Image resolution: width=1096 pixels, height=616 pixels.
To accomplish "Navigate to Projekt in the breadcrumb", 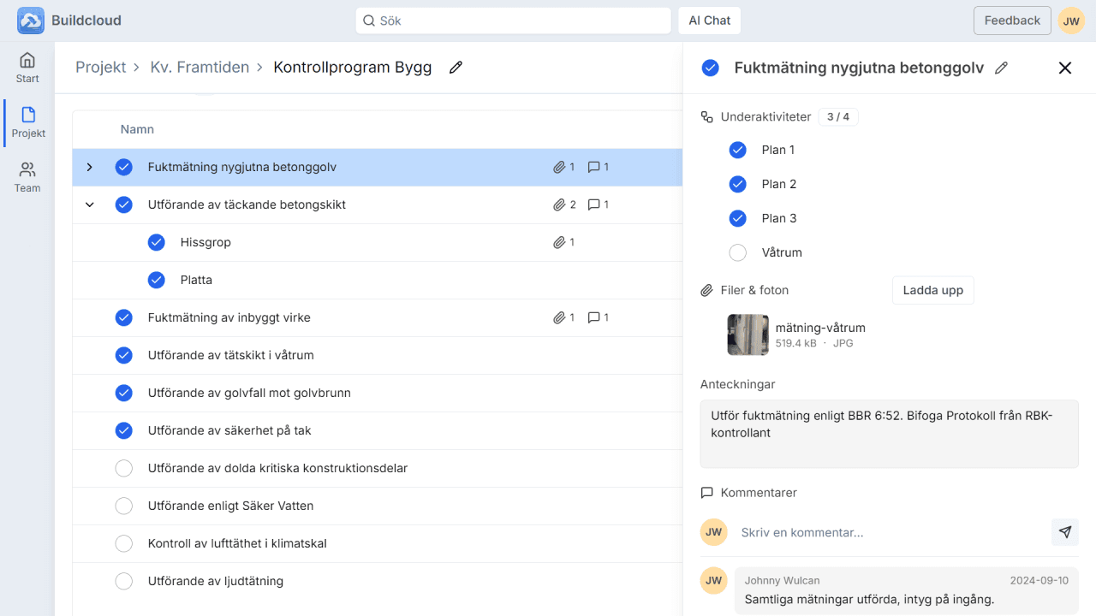I will (x=101, y=67).
